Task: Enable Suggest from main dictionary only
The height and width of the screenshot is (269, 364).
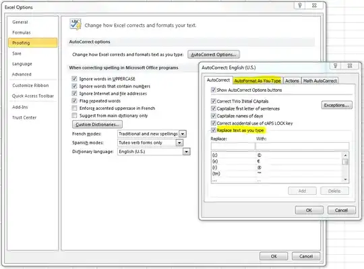Action: pyautogui.click(x=74, y=115)
